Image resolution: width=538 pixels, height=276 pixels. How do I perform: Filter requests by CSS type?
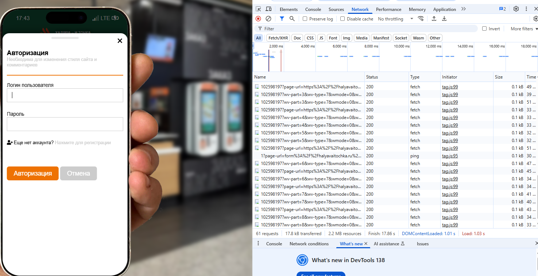310,38
